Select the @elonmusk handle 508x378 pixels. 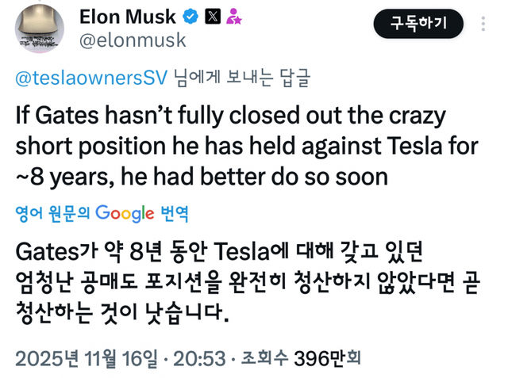(x=133, y=40)
